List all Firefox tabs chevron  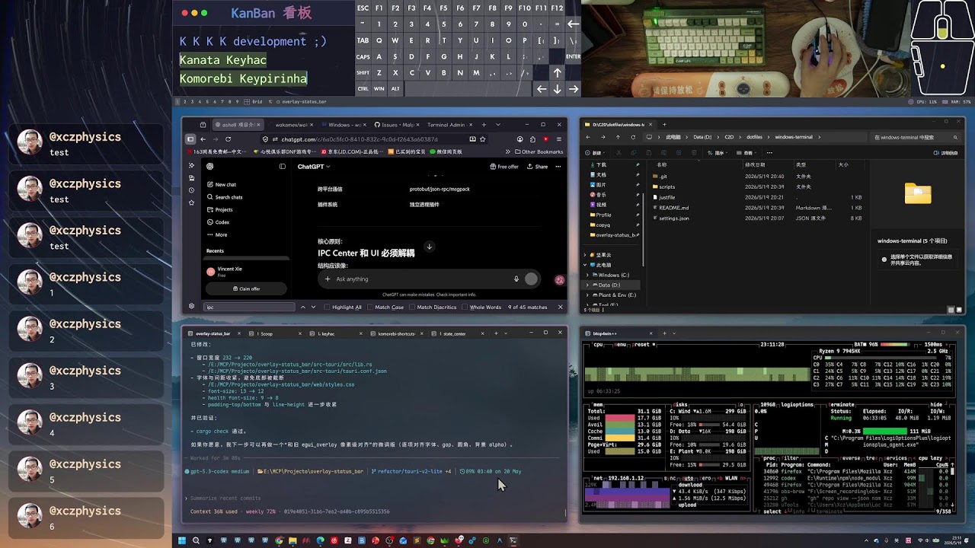tap(498, 124)
